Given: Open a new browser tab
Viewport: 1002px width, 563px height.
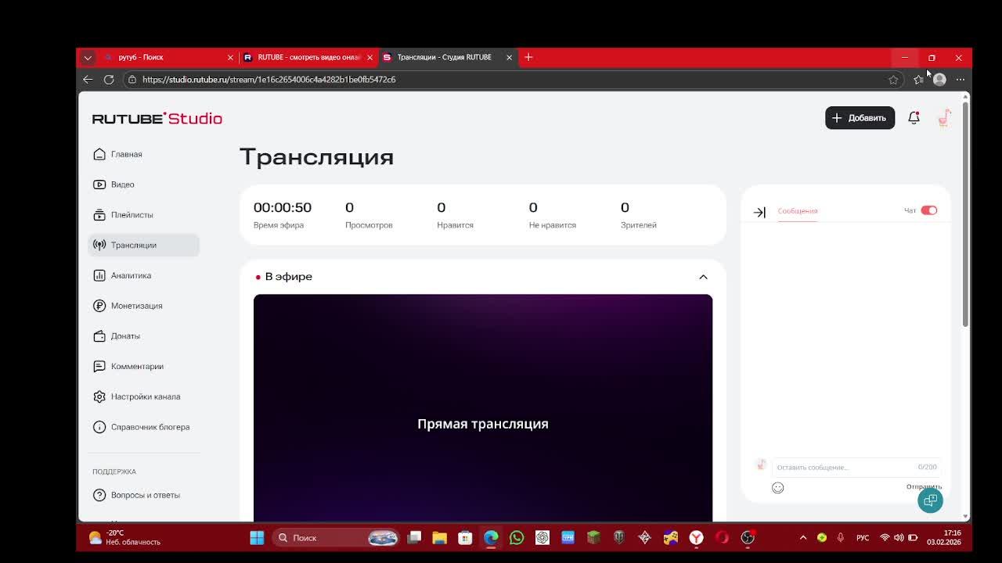Looking at the screenshot, I should (x=528, y=57).
